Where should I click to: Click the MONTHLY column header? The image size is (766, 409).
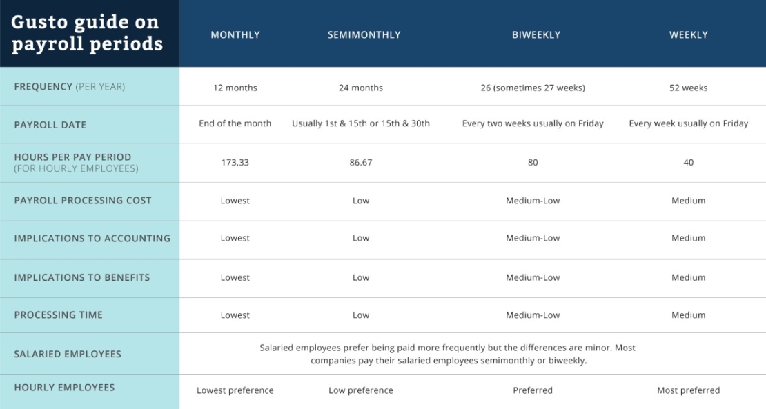pos(235,35)
